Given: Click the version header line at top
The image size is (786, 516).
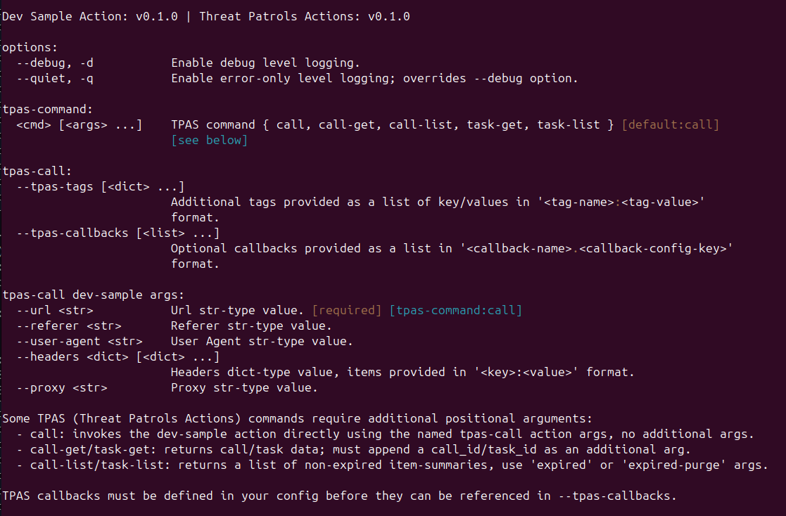Looking at the screenshot, I should tap(206, 17).
